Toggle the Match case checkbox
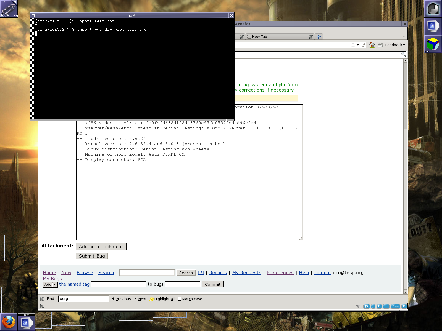This screenshot has width=442, height=331. 179,299
